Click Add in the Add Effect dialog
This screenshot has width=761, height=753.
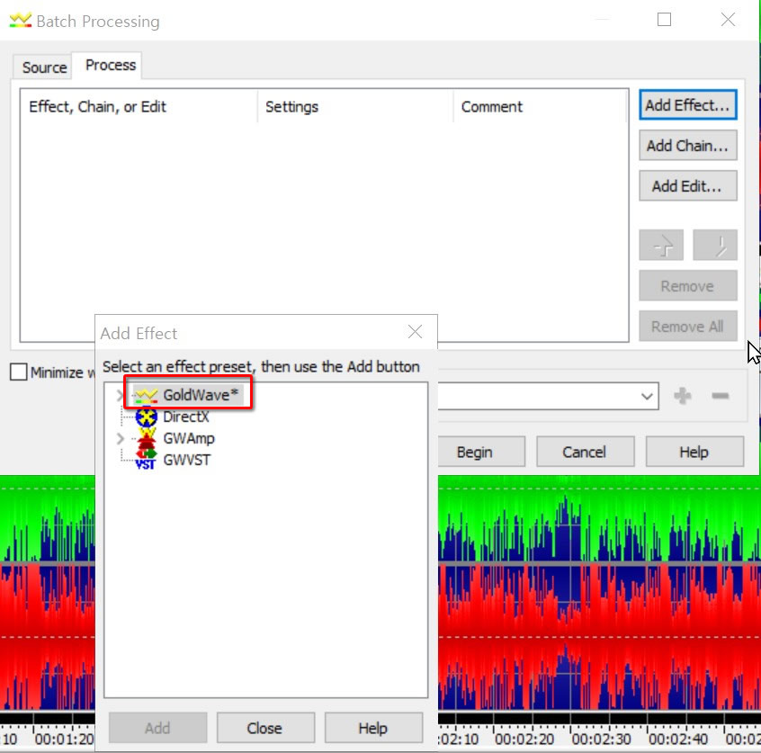(x=157, y=727)
